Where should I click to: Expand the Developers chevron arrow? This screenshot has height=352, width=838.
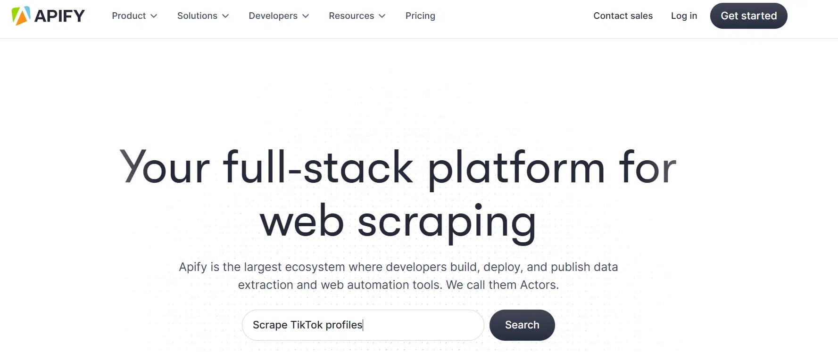[306, 16]
